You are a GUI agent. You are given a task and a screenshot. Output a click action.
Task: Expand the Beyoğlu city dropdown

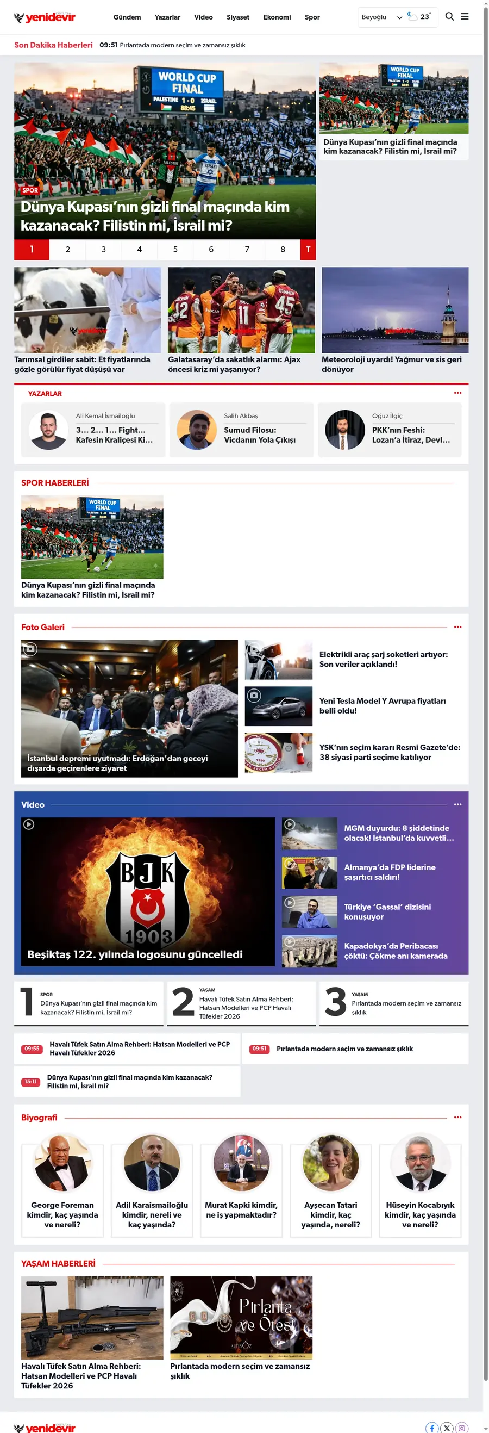(x=382, y=17)
